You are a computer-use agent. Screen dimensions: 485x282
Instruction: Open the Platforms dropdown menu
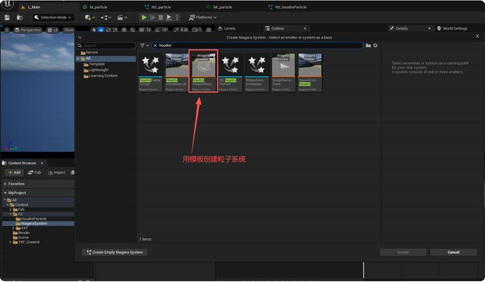pos(203,18)
